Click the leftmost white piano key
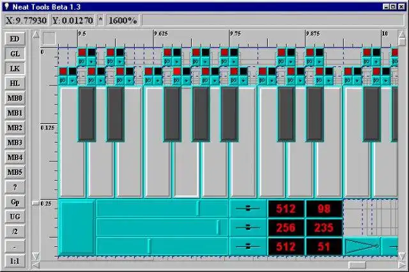 72,169
